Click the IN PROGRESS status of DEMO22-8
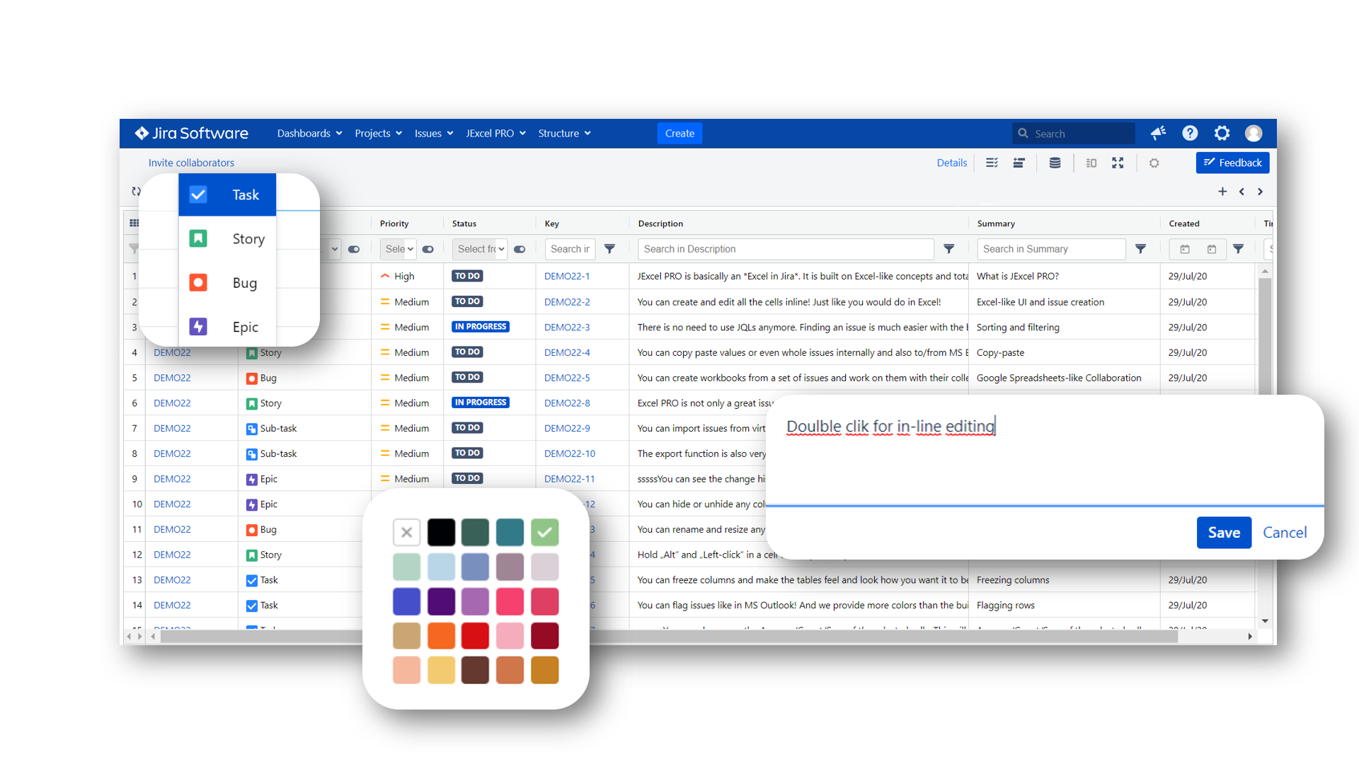The width and height of the screenshot is (1359, 764). (481, 403)
